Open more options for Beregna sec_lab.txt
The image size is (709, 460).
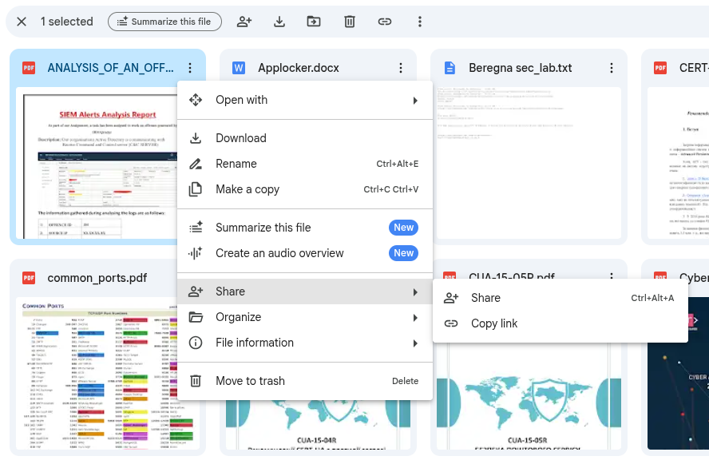coord(612,68)
